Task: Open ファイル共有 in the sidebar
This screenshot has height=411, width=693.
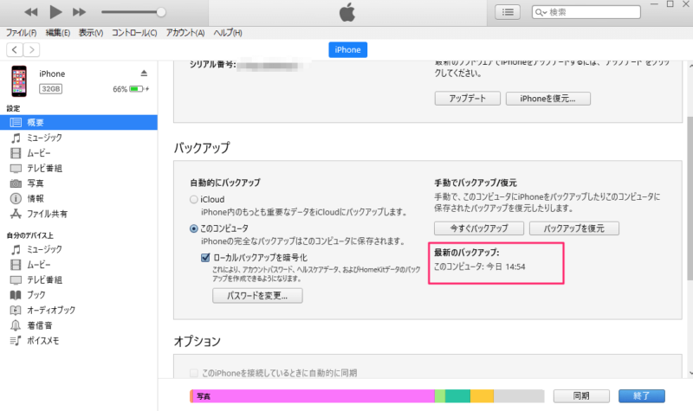Action: click(48, 213)
